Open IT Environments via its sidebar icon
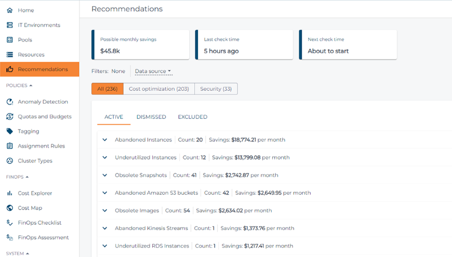The width and height of the screenshot is (452, 257). 9,25
